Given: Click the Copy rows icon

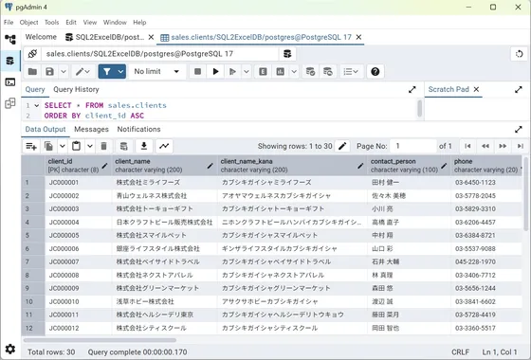Looking at the screenshot, I should tap(48, 146).
